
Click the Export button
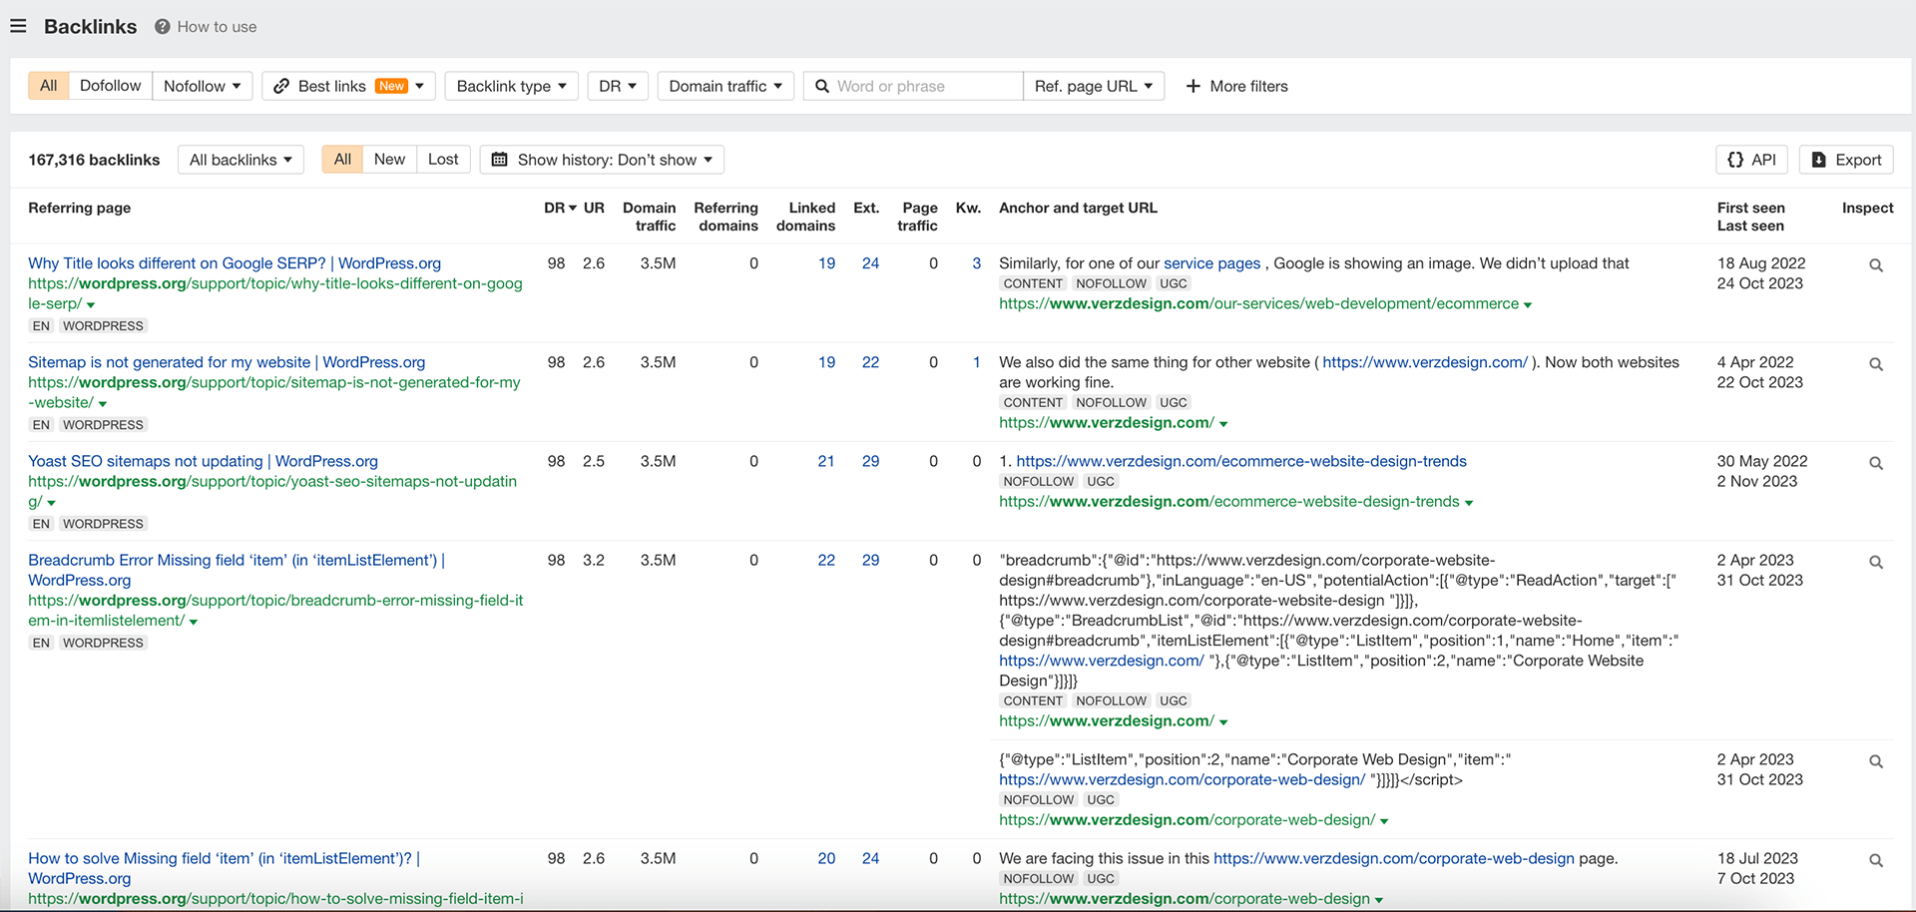click(x=1846, y=160)
